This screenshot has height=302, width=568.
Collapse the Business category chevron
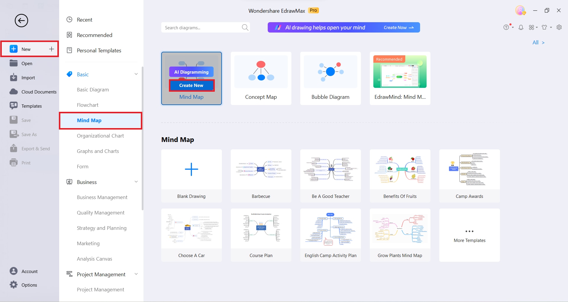point(136,182)
